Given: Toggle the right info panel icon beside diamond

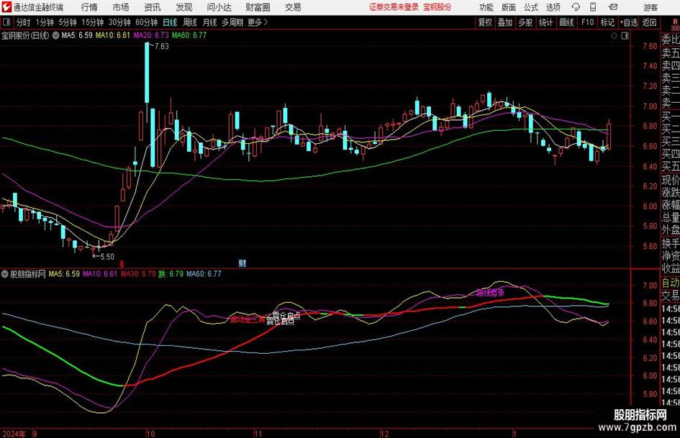Looking at the screenshot, I should tap(625, 36).
